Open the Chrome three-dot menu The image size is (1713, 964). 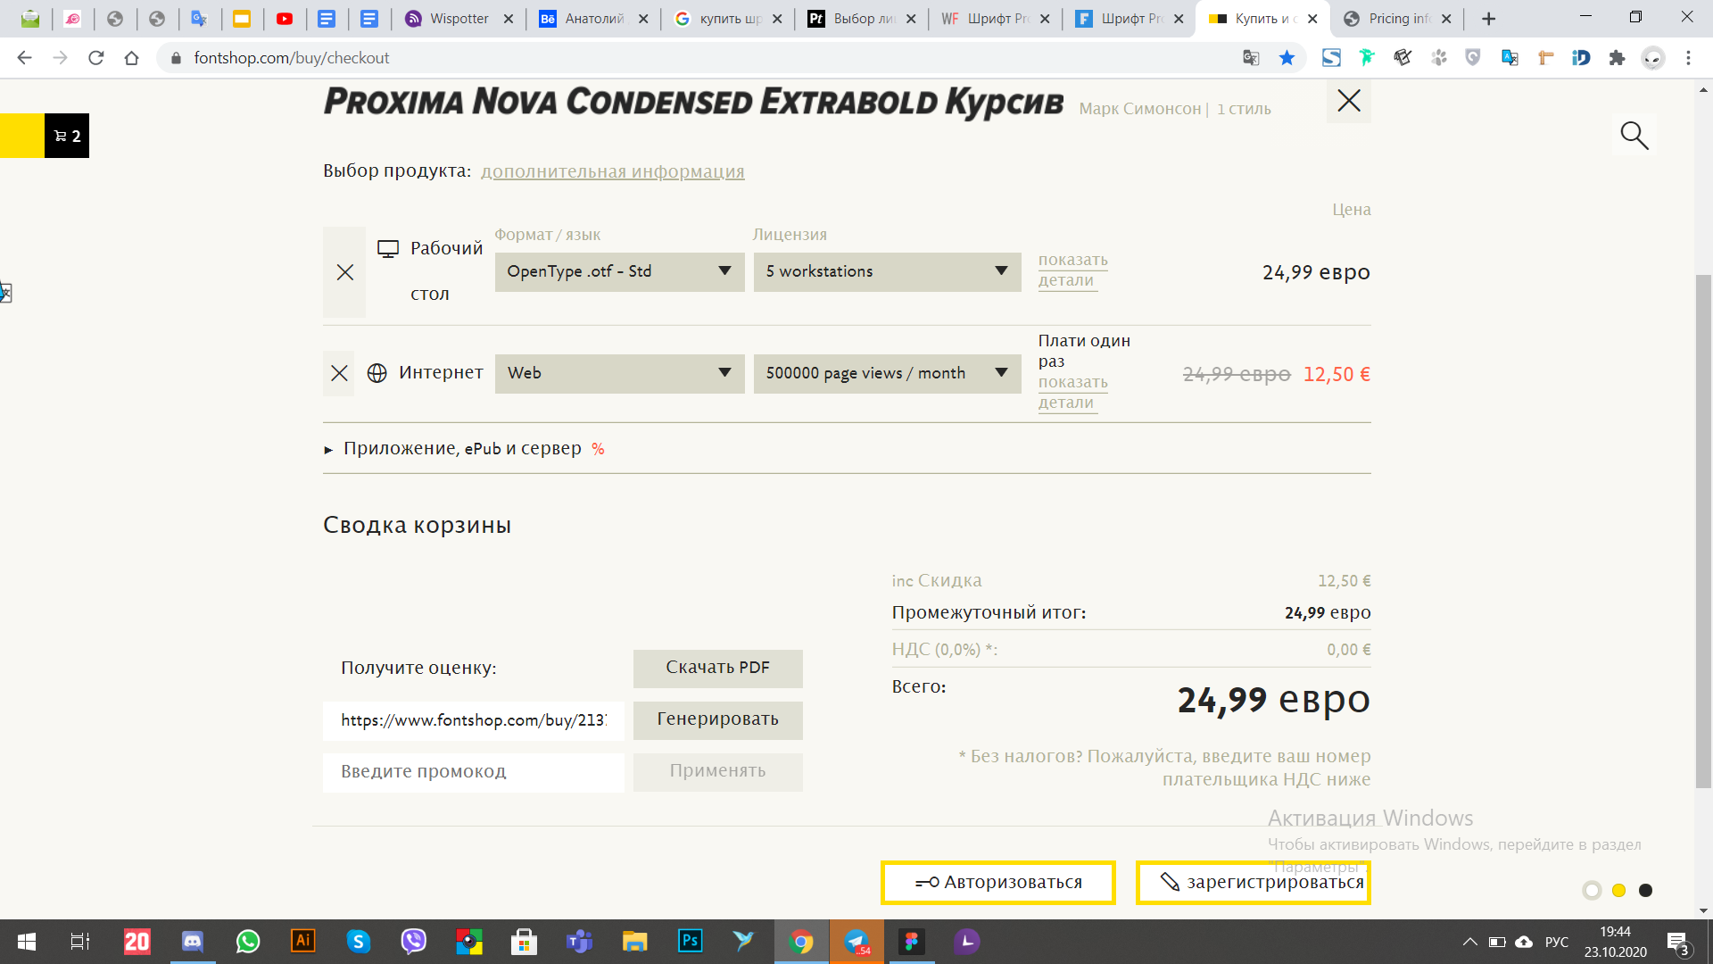(x=1688, y=58)
